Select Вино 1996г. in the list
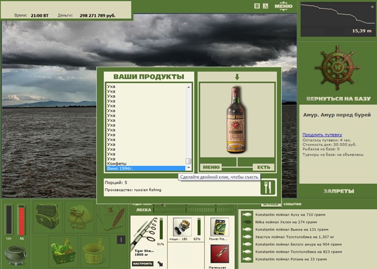Viewport: 377px width, 269px height. tap(146, 168)
